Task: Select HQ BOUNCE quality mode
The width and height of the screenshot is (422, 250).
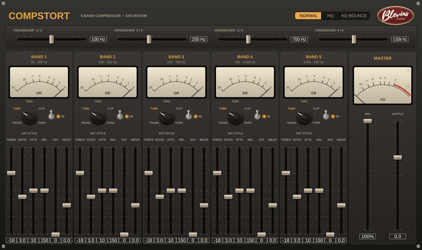Action: pyautogui.click(x=354, y=16)
